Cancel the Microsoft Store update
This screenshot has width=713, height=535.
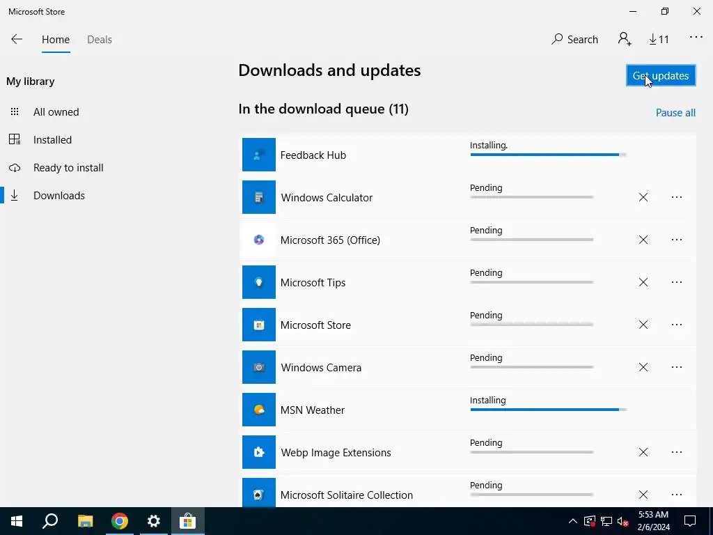point(643,325)
